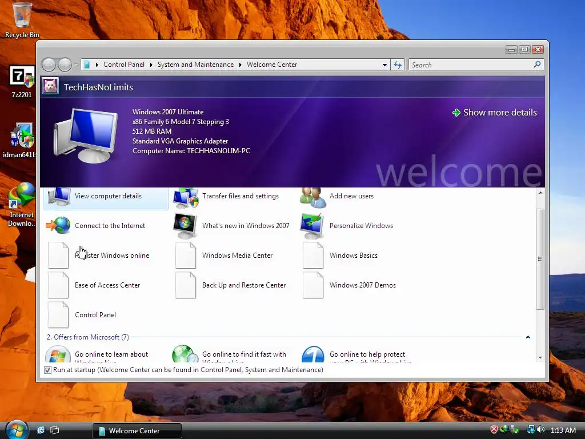Click the Welcome Center taskbar button

pyautogui.click(x=137, y=430)
